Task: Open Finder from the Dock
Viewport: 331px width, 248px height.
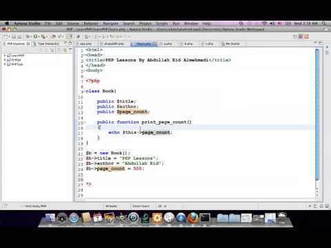Action: 50,218
